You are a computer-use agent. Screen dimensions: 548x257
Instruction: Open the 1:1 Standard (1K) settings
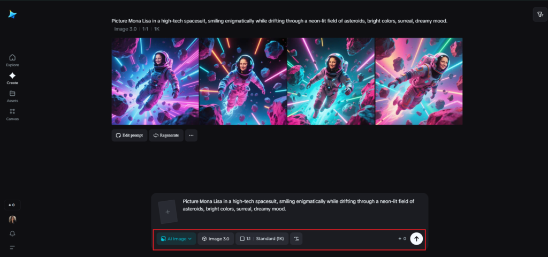click(x=262, y=239)
